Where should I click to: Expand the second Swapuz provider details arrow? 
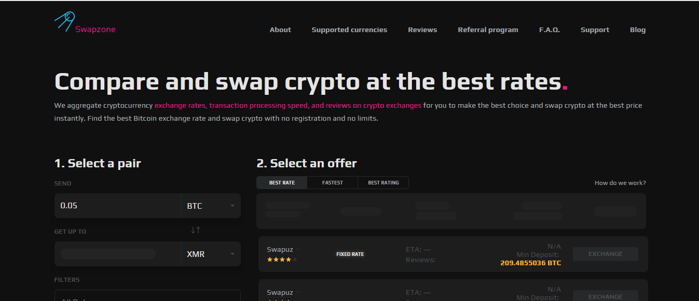click(298, 293)
